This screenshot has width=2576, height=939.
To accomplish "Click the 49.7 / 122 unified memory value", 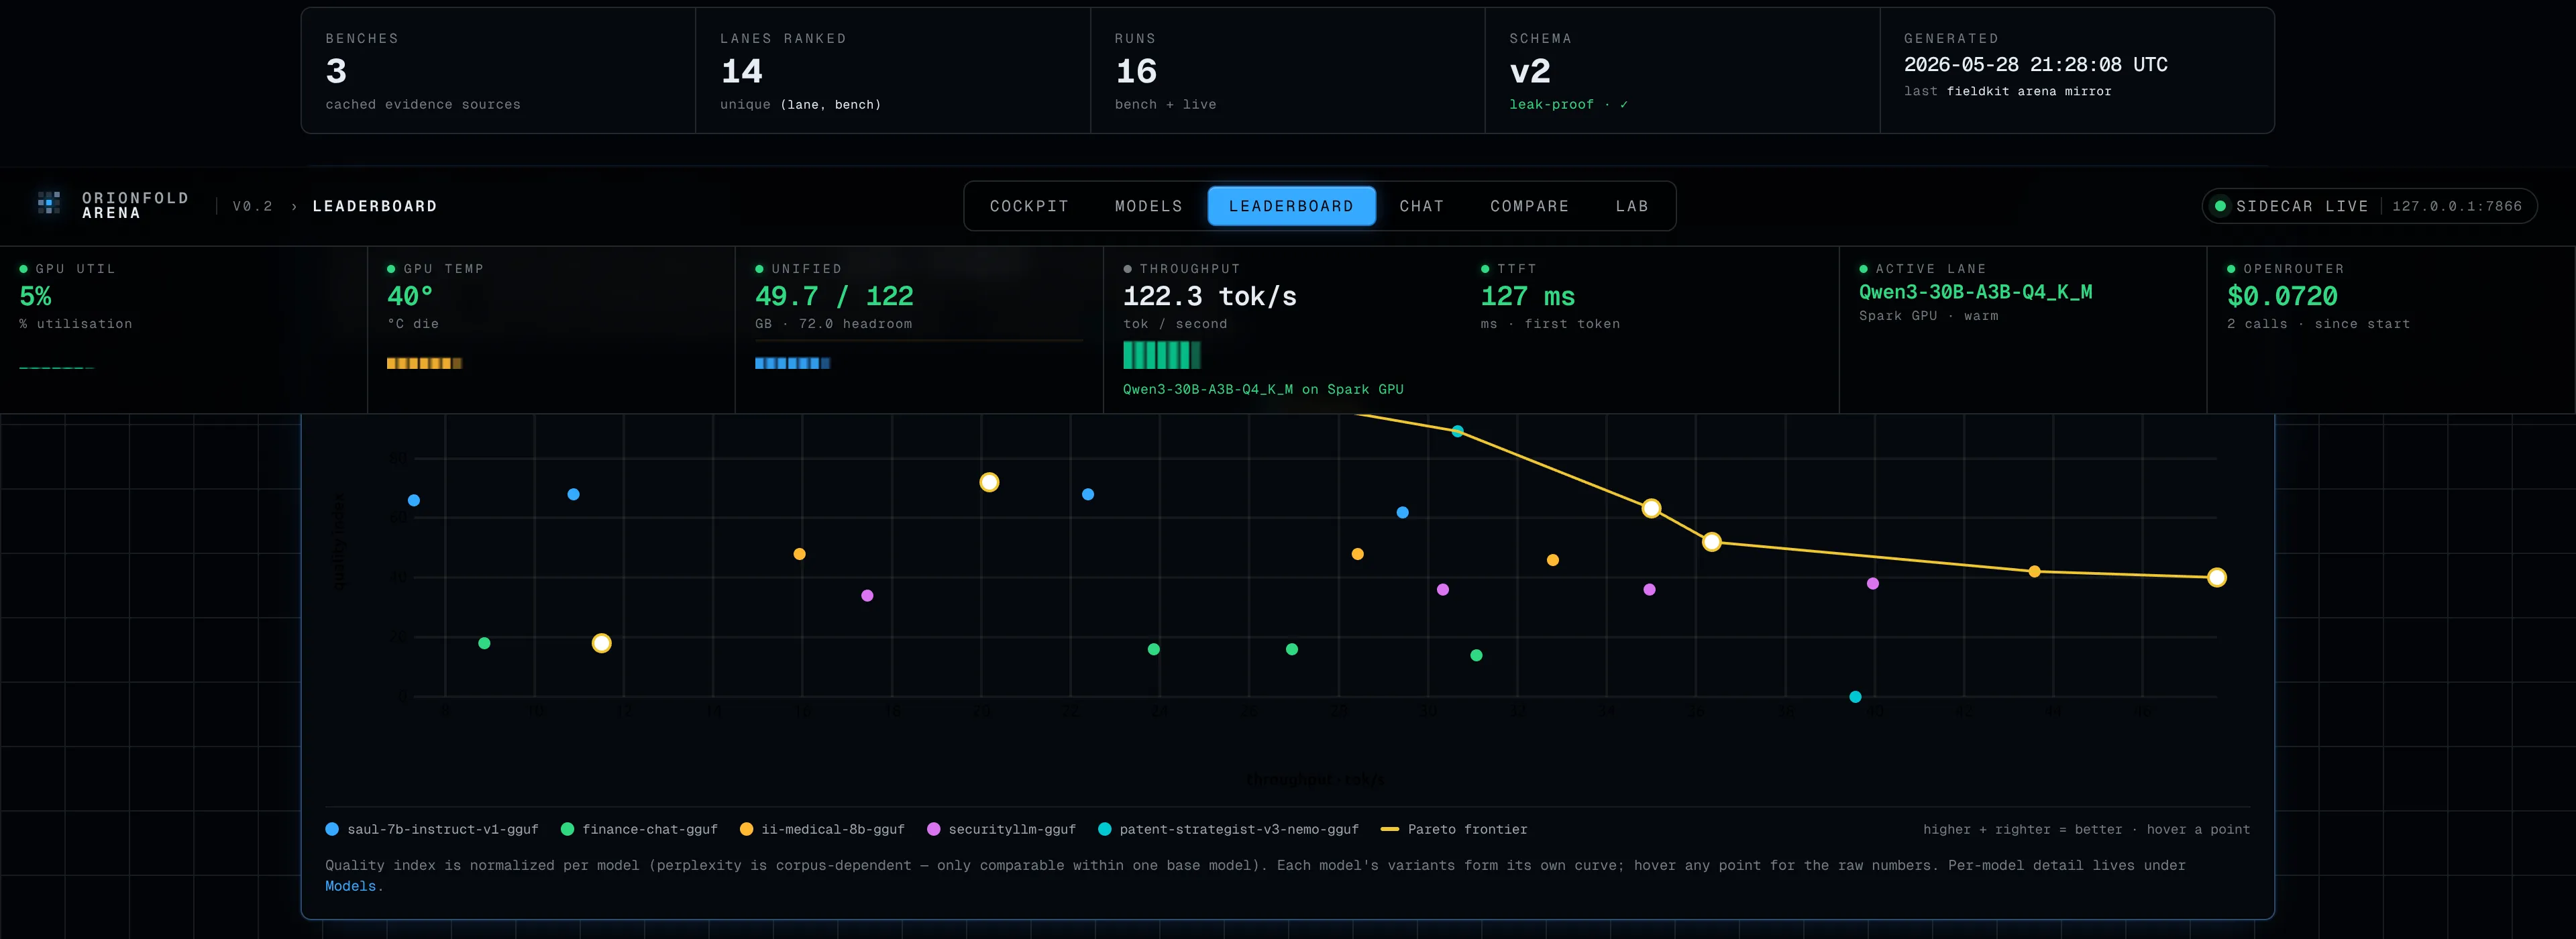I will coord(834,297).
